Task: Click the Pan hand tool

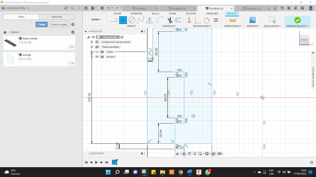Action: pos(189,154)
